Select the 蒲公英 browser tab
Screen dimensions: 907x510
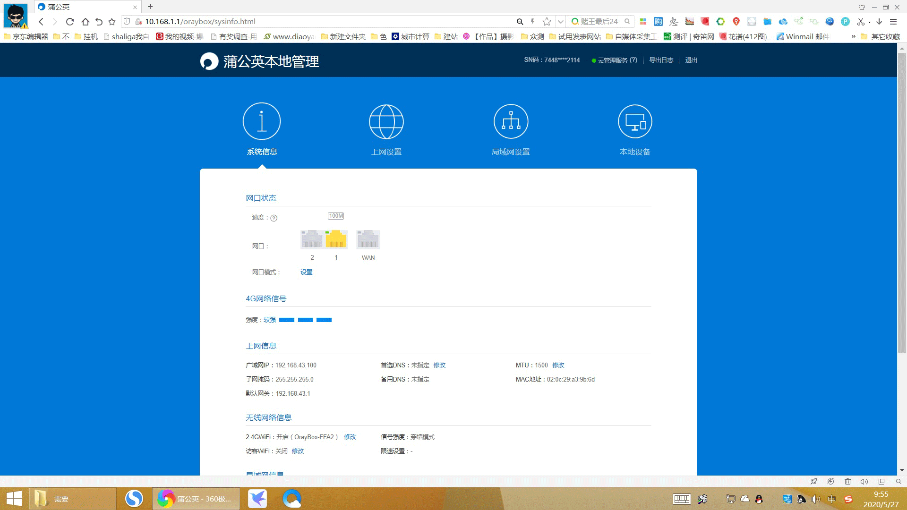(88, 7)
